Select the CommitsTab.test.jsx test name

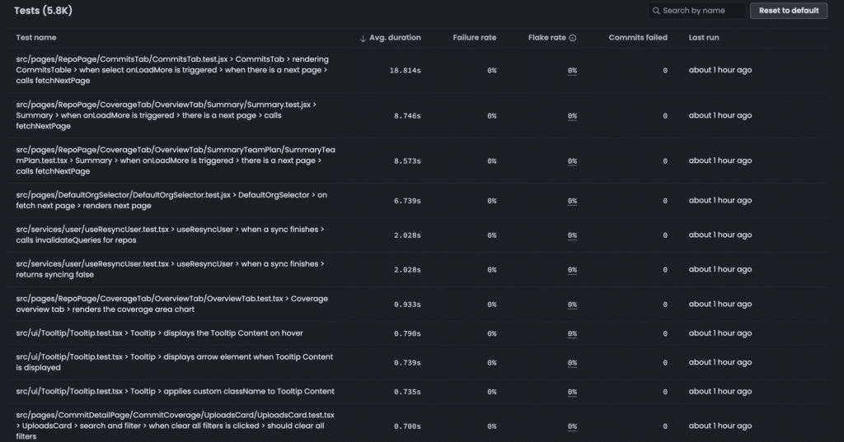click(172, 70)
